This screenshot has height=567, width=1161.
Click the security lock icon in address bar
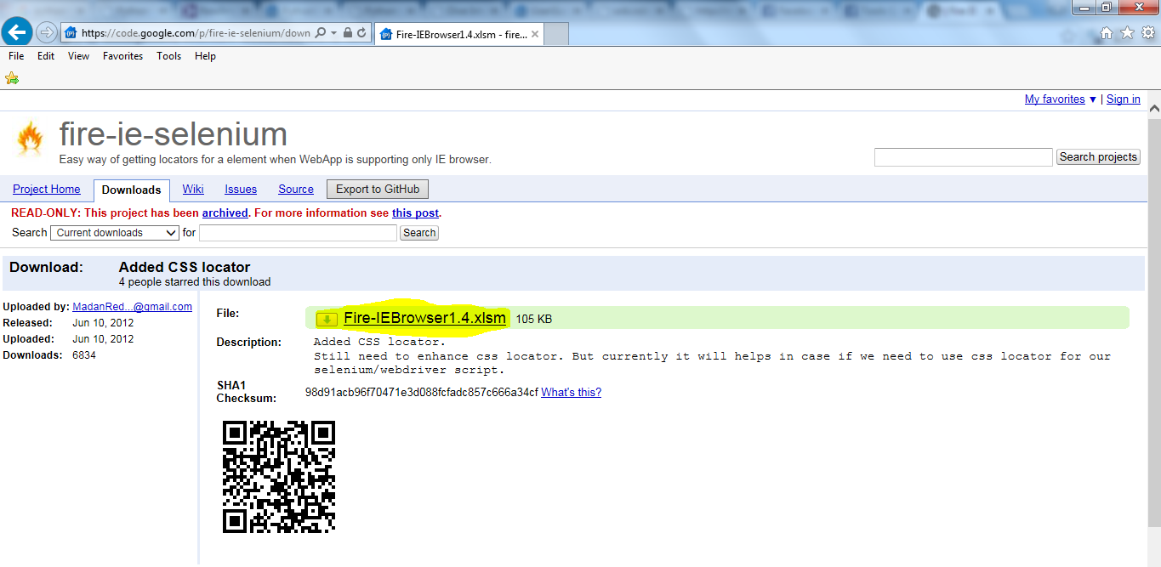click(x=348, y=33)
